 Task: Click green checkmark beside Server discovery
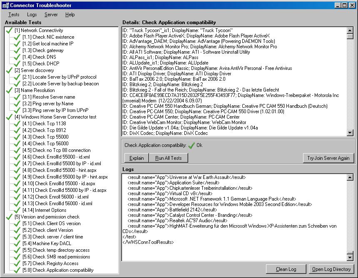[9, 70]
